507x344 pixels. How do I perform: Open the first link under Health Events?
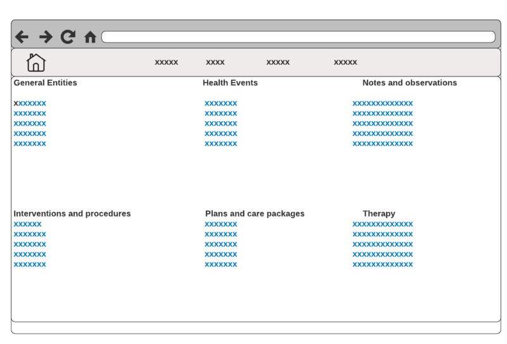[x=221, y=103]
